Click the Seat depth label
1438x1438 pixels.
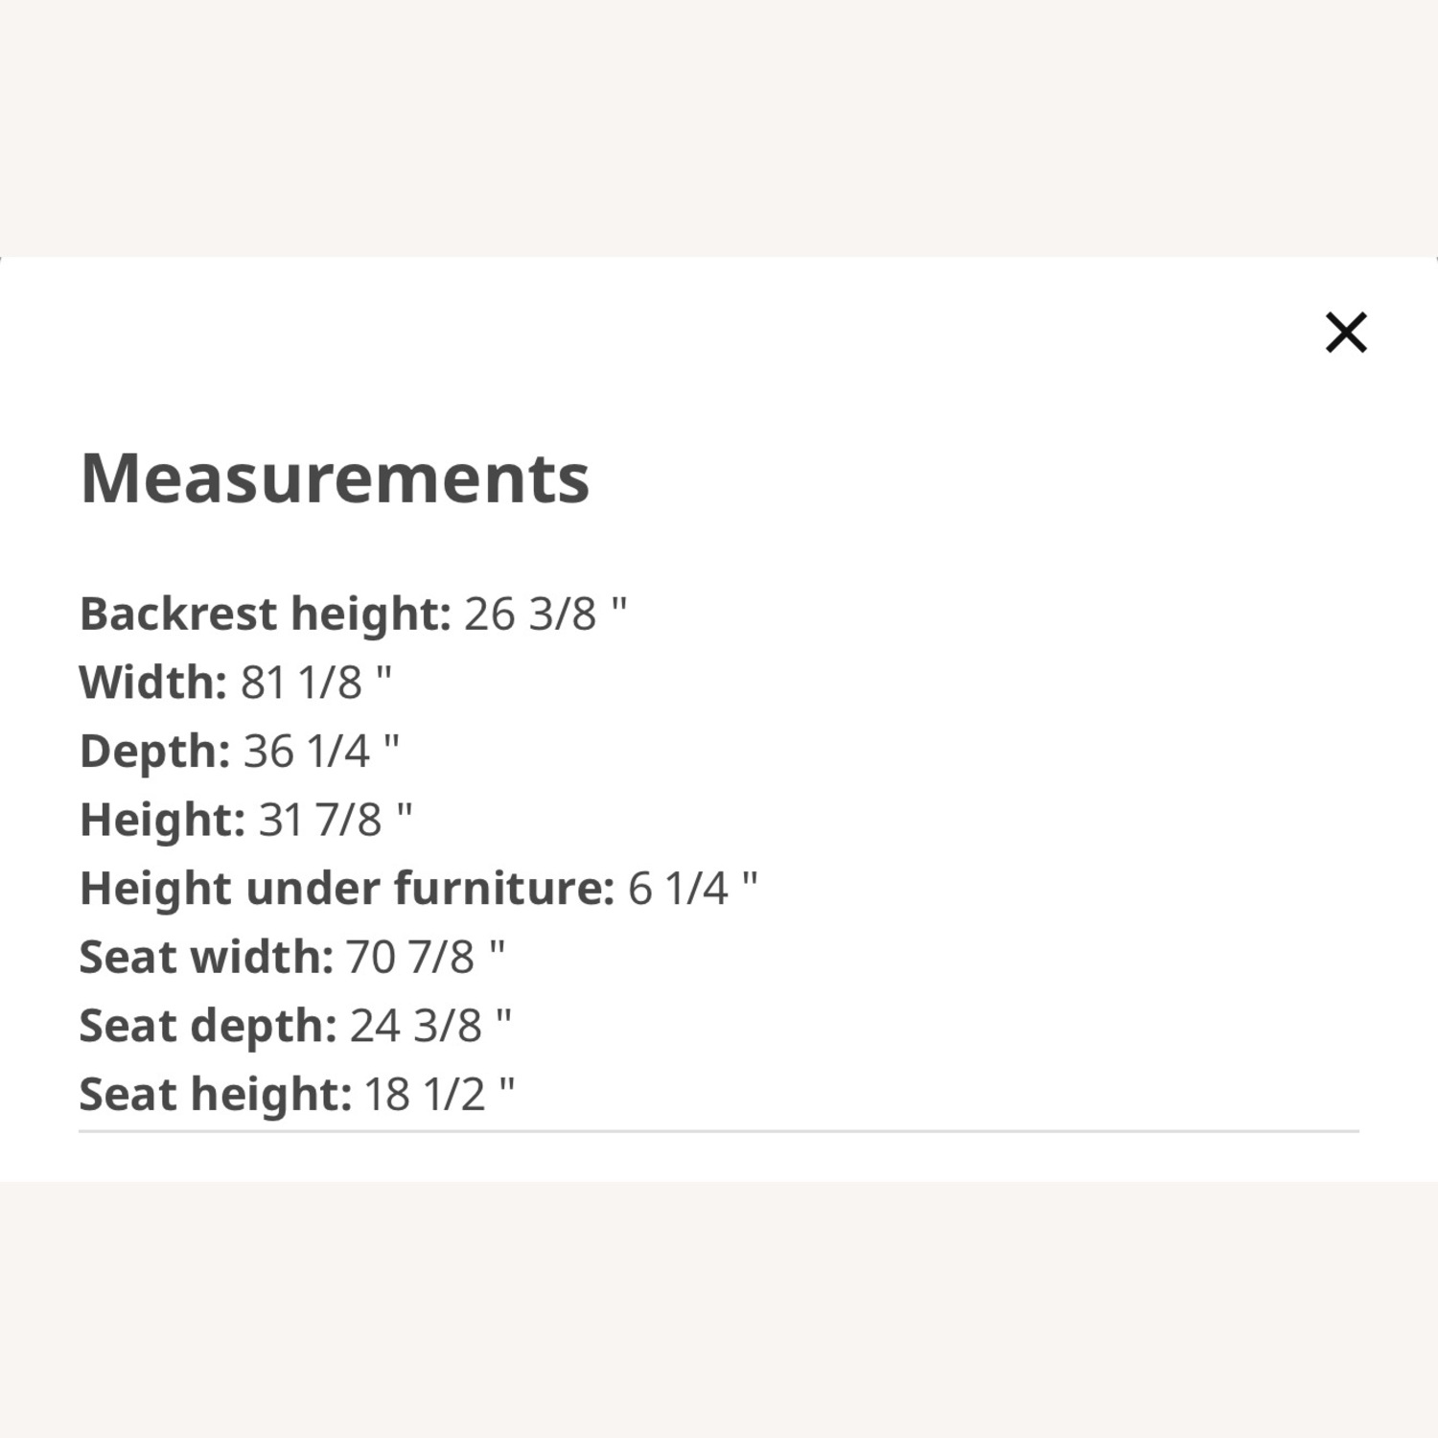(x=207, y=1025)
